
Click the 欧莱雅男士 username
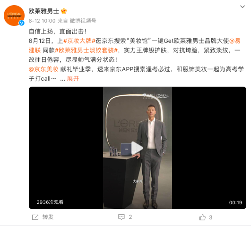(x=43, y=11)
